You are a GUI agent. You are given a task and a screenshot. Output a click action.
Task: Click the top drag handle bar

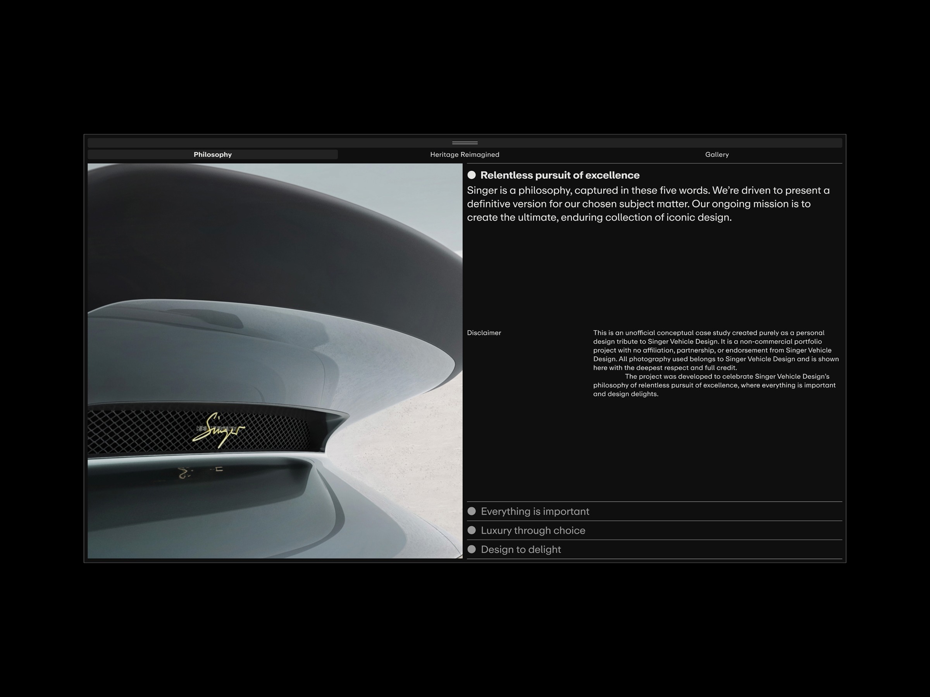pyautogui.click(x=465, y=143)
